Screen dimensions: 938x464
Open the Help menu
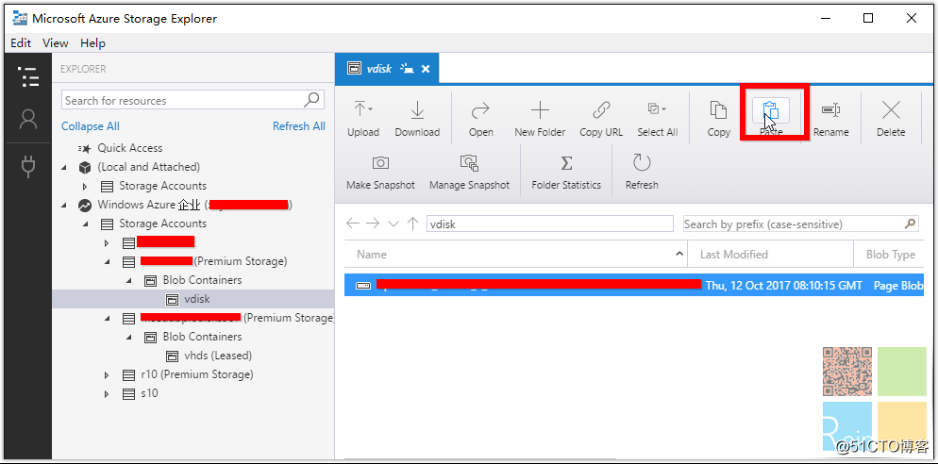click(92, 43)
